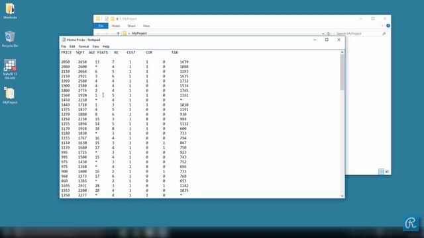The image size is (424, 238).
Task: Click the R logo in corner
Action: (411, 223)
